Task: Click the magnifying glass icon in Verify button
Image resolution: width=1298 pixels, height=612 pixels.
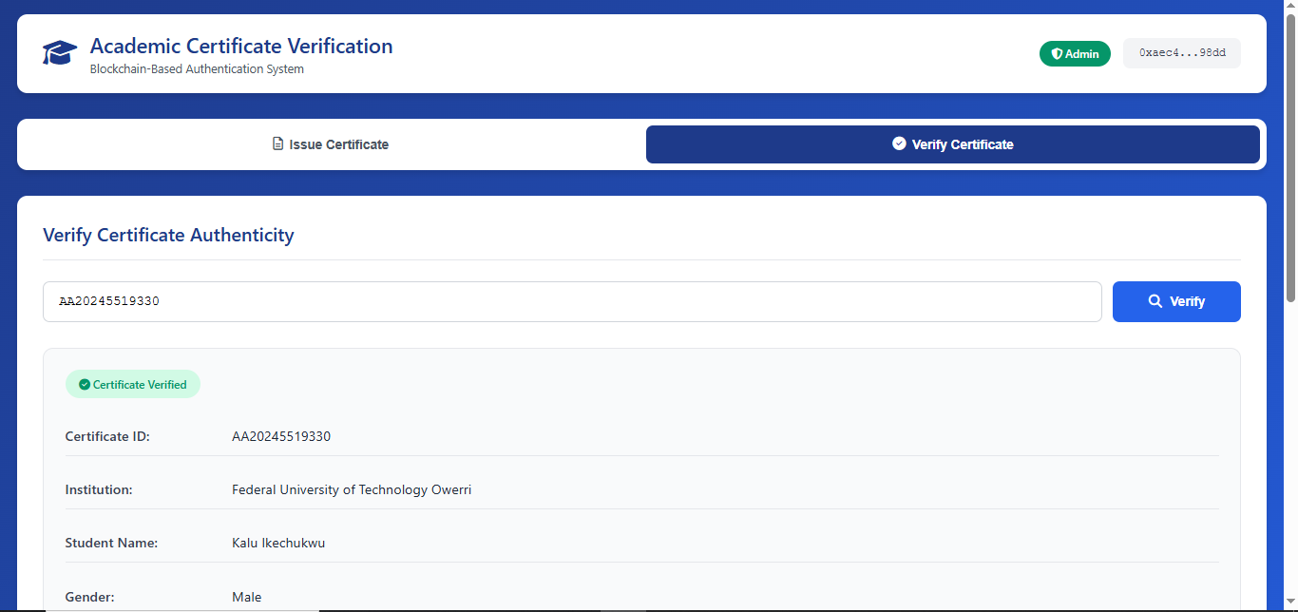Action: coord(1155,301)
